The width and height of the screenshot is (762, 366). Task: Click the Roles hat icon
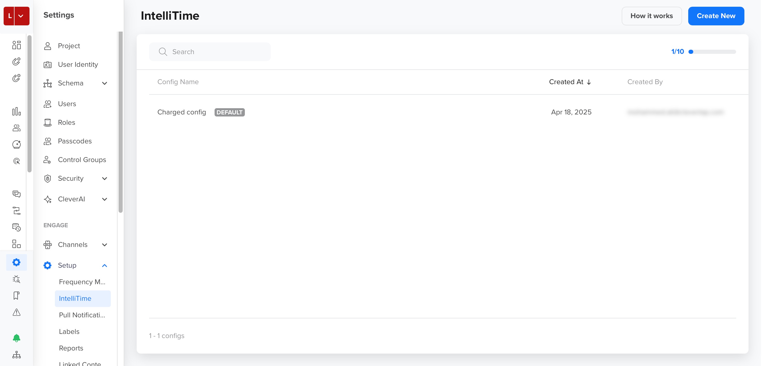click(x=48, y=122)
